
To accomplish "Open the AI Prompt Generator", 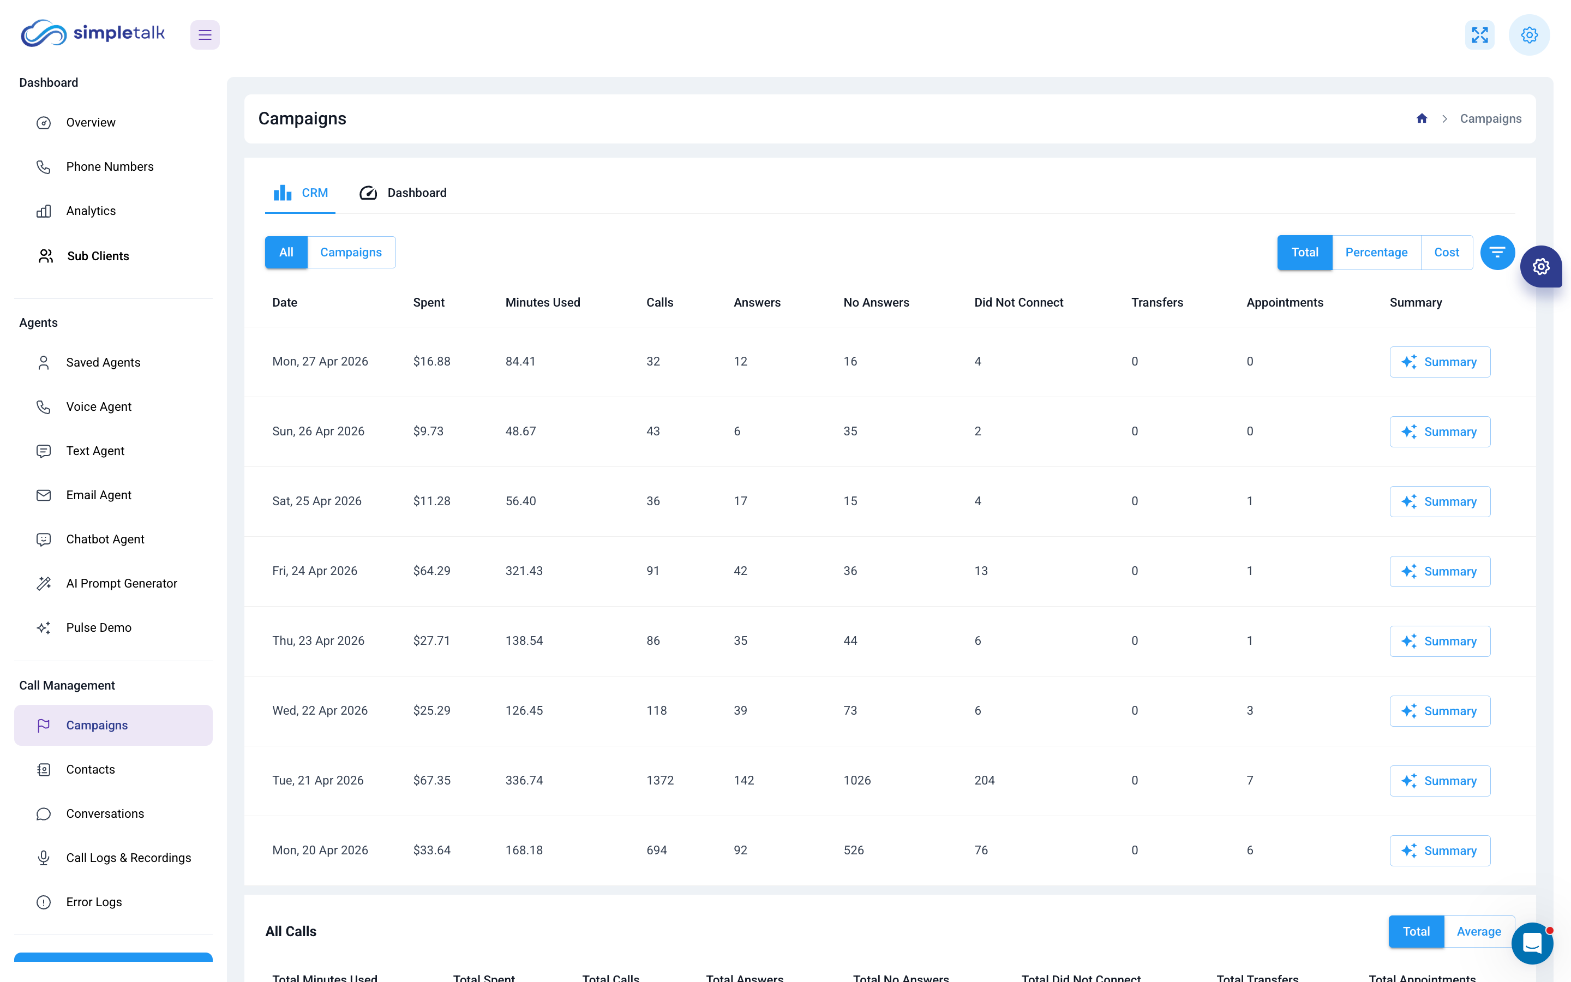I will pos(122,583).
